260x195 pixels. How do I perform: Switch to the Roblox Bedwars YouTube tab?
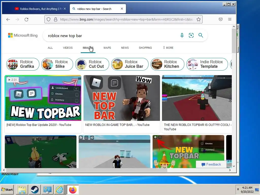39,9
